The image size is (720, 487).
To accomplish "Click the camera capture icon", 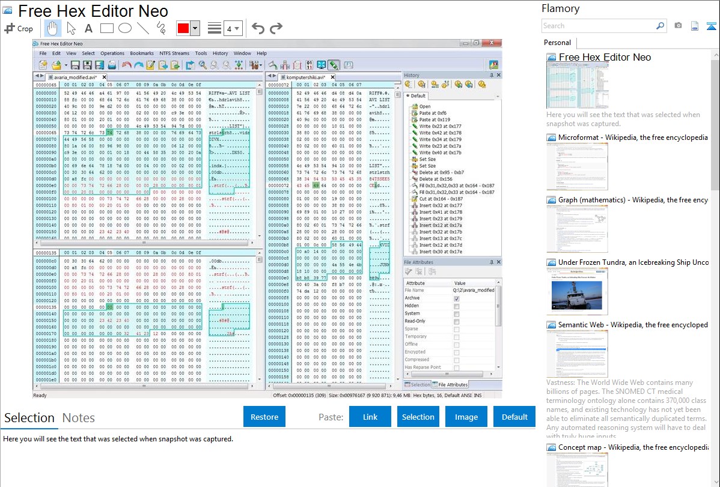I will (678, 26).
